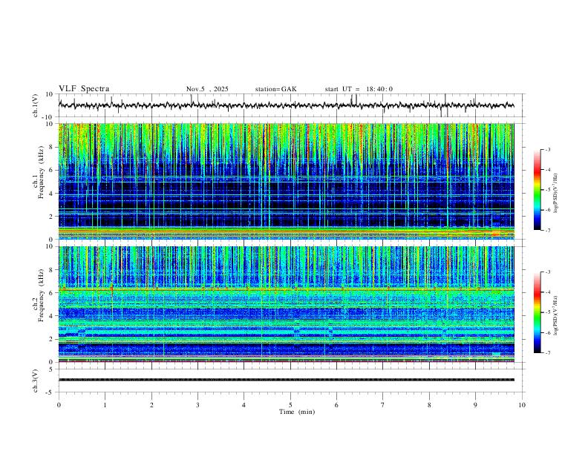Click the "-3" tick on ch.2 colour bar
This screenshot has height=454, width=588.
547,272
